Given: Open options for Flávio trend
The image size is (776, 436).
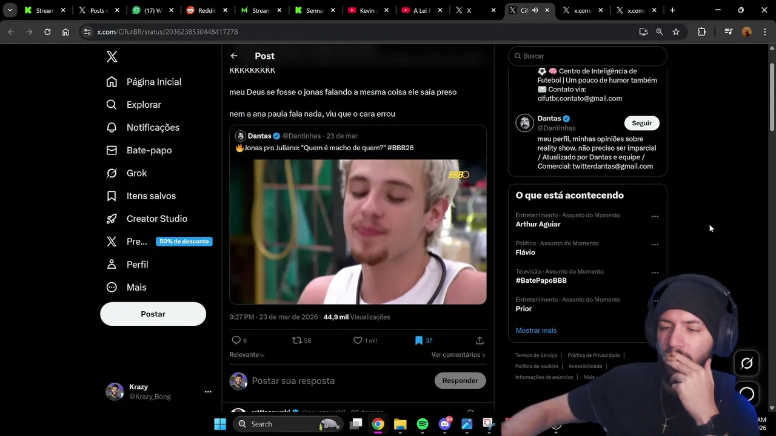Looking at the screenshot, I should click(x=655, y=245).
